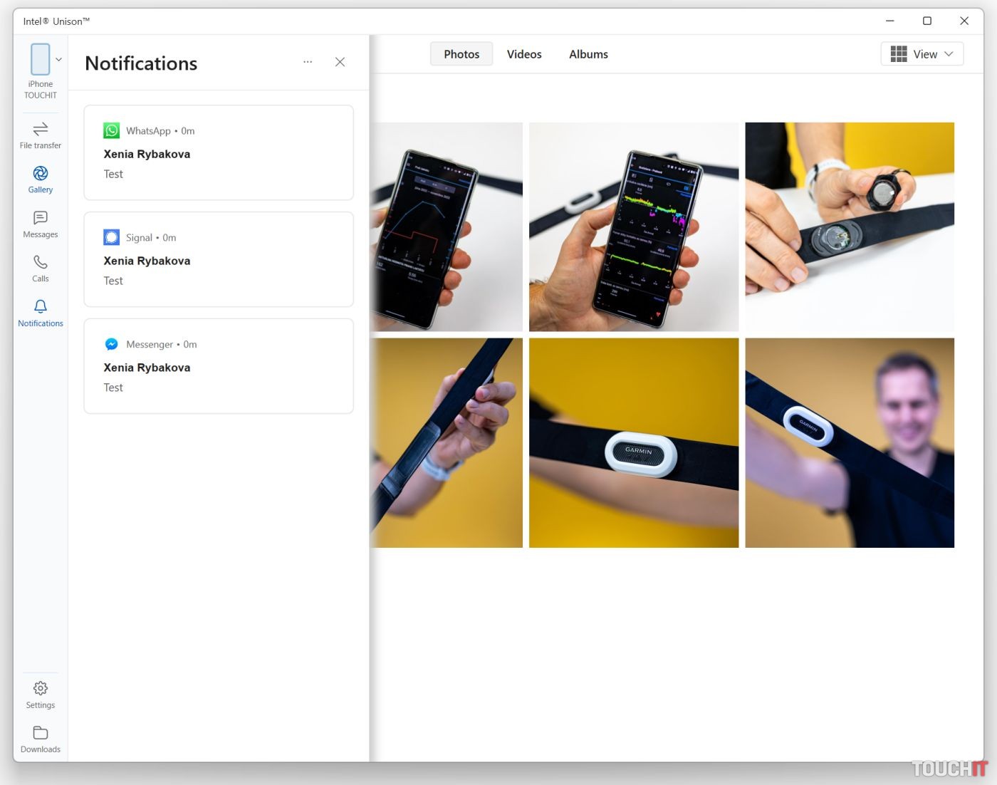Select the iPhone TOUCHIT device icon
The width and height of the screenshot is (997, 785).
[41, 59]
